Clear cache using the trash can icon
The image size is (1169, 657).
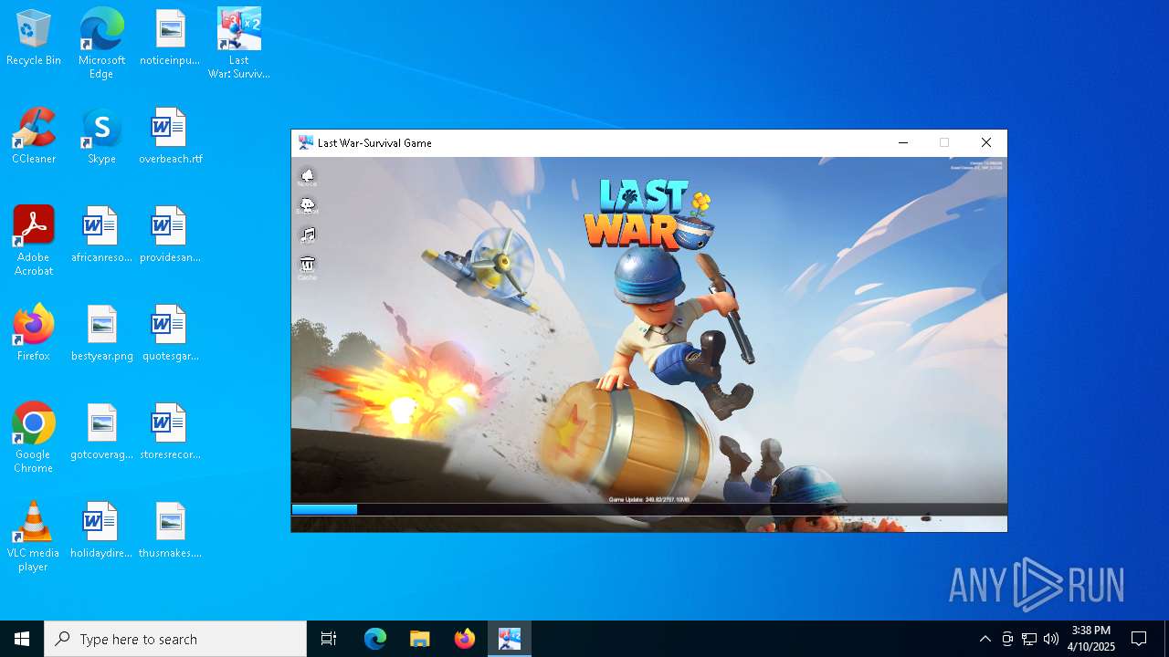[308, 266]
